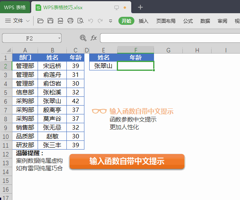Click the 温馨提醒 text in row 12

pos(30,153)
